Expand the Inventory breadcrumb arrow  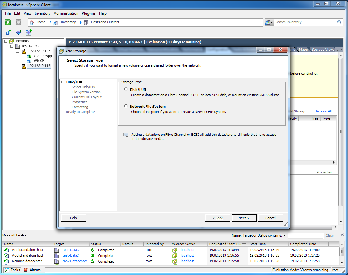coord(81,22)
